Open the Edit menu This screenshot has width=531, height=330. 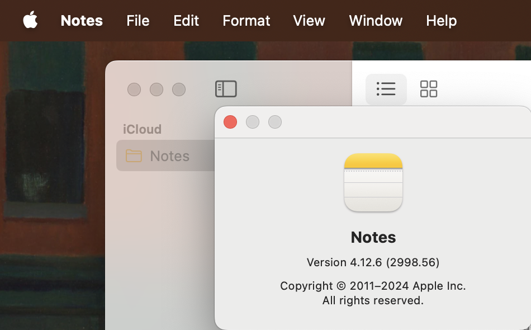coord(186,21)
